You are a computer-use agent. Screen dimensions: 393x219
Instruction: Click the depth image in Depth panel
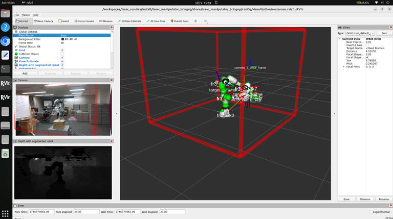point(63,173)
